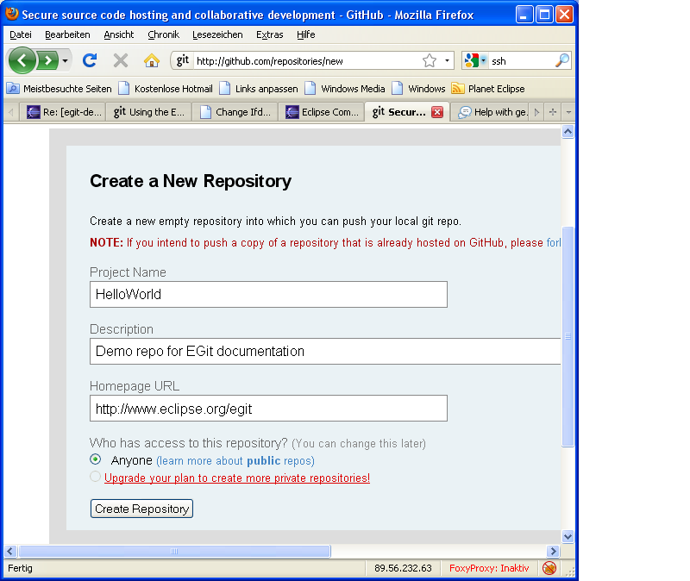Reload the page with the refresh icon
Viewport: 690px width, 581px height.
click(x=90, y=60)
